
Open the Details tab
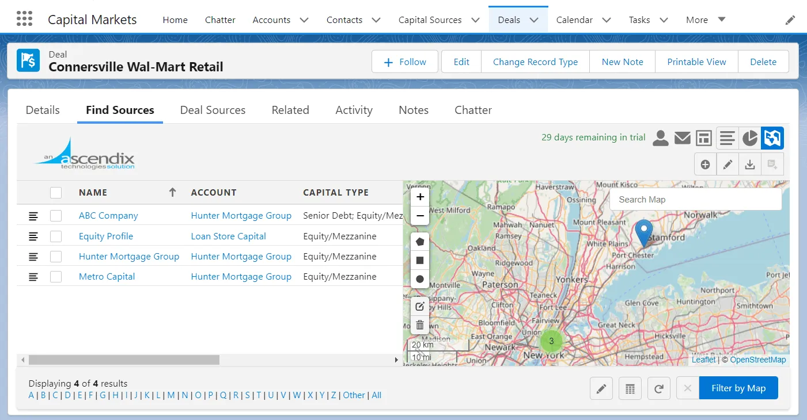[43, 110]
